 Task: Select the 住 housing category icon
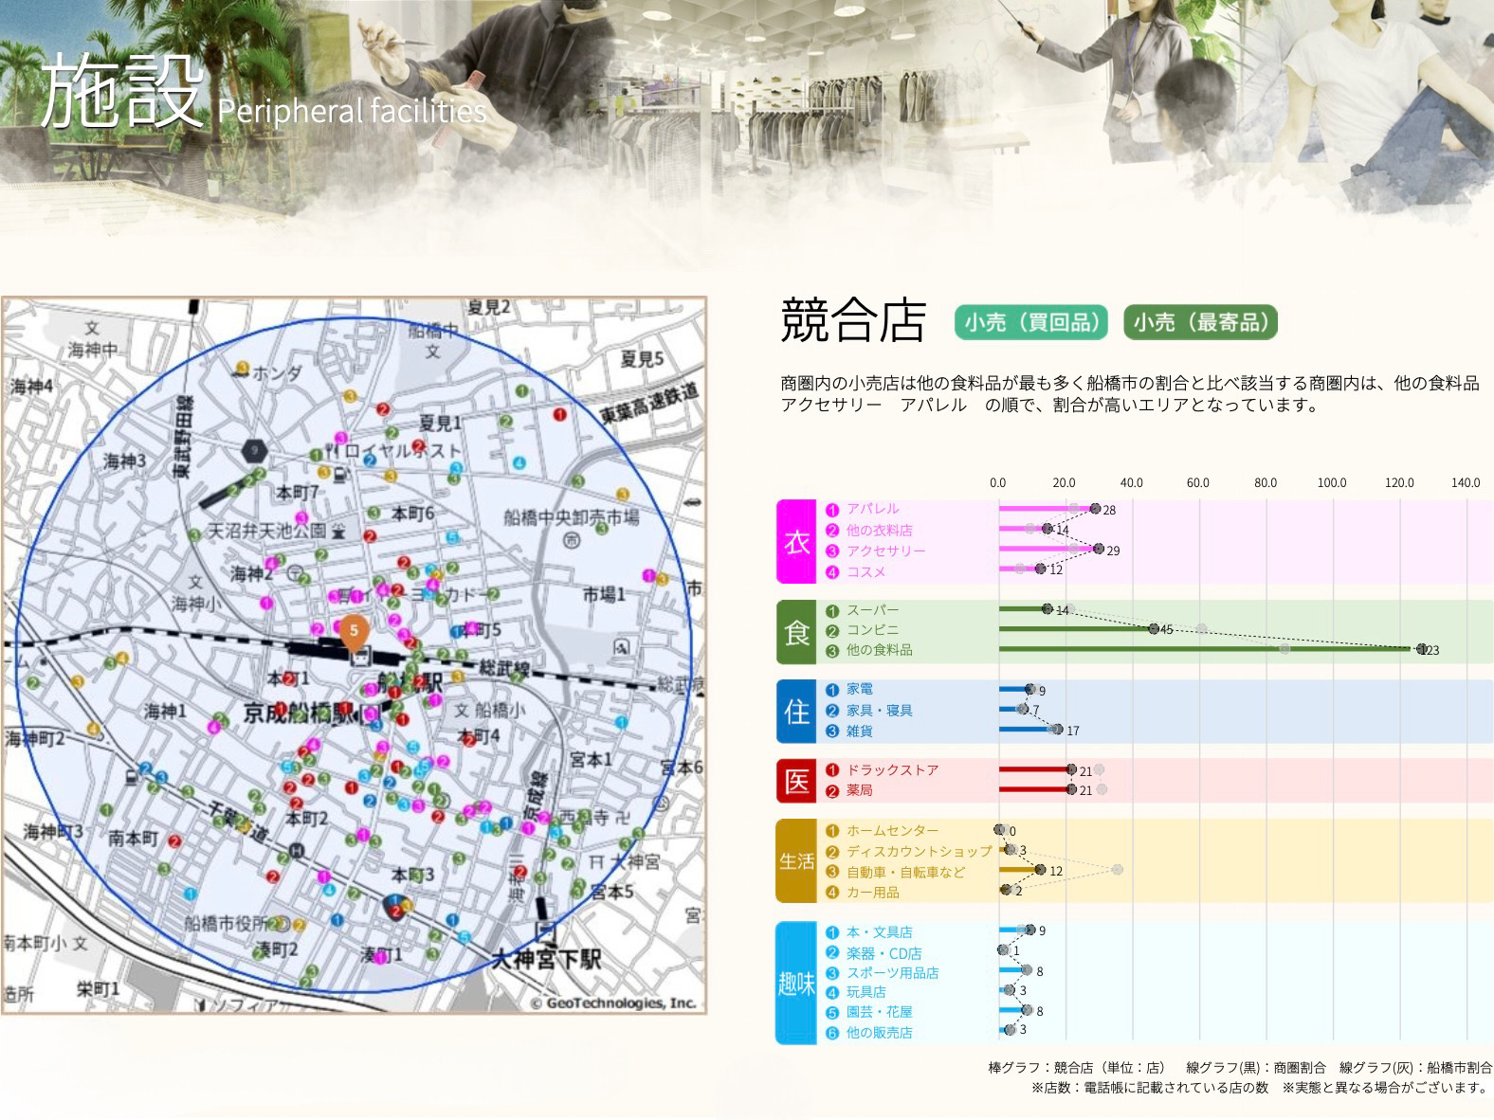[x=796, y=711]
